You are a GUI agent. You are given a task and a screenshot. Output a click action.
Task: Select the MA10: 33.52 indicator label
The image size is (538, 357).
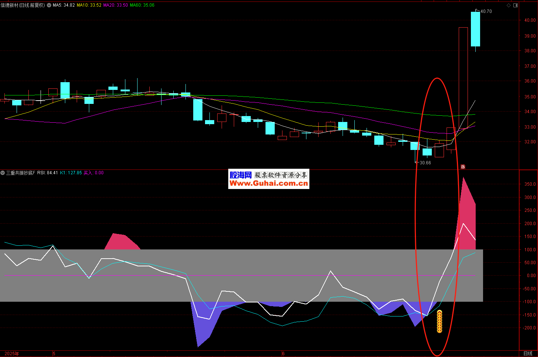point(89,5)
